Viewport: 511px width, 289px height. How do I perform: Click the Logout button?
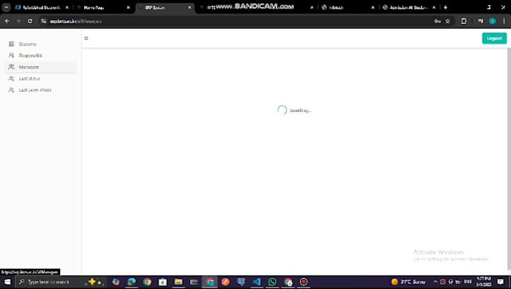pyautogui.click(x=494, y=38)
